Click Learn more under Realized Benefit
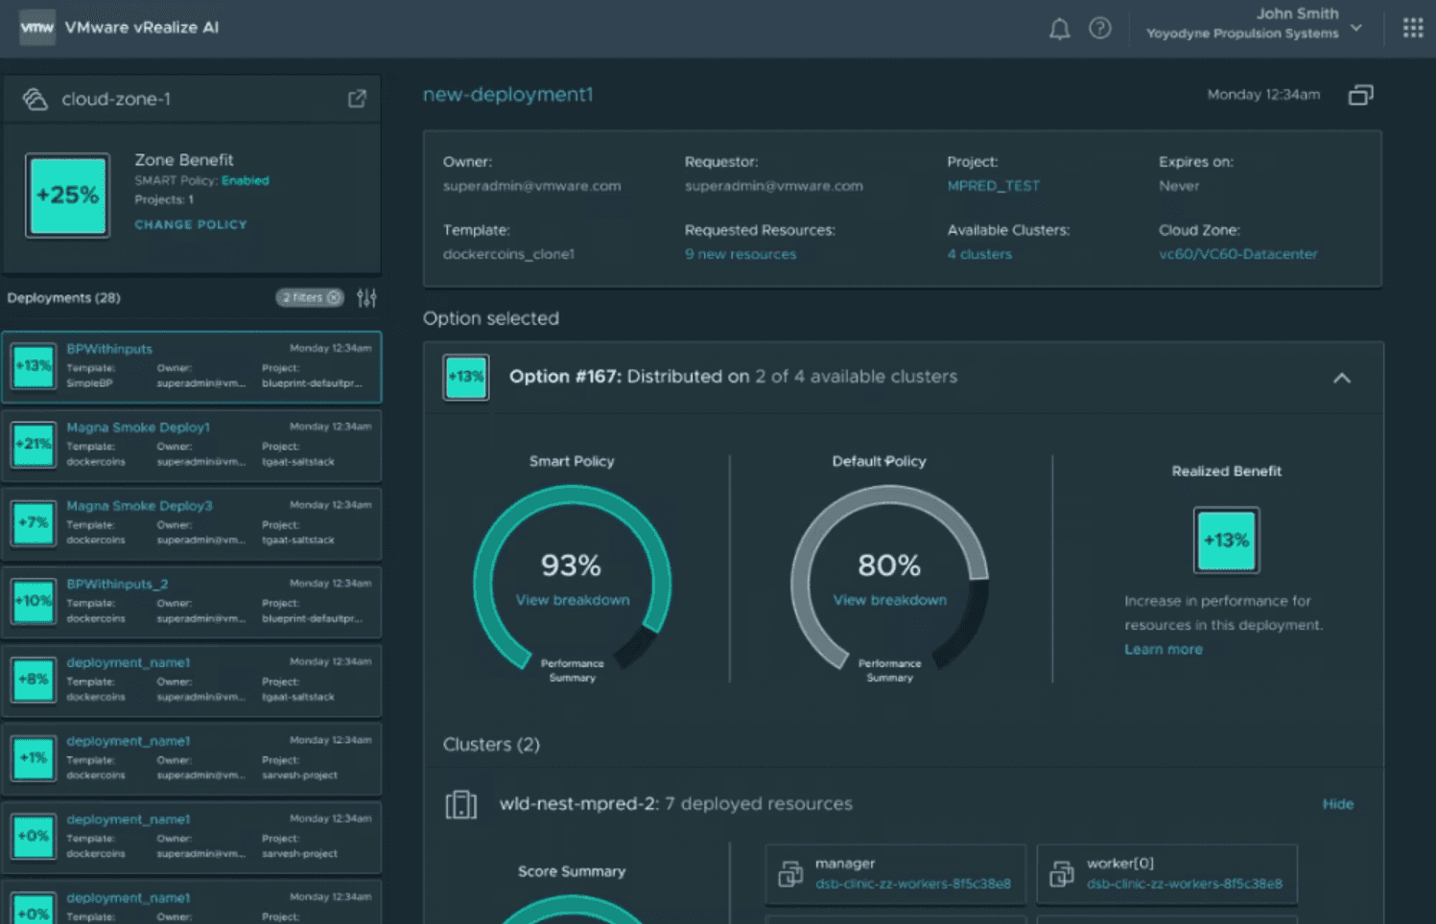Viewport: 1436px width, 924px height. tap(1163, 649)
